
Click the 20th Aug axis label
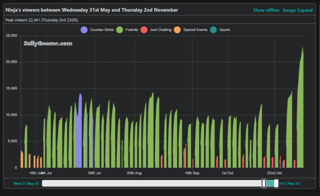click(134, 173)
